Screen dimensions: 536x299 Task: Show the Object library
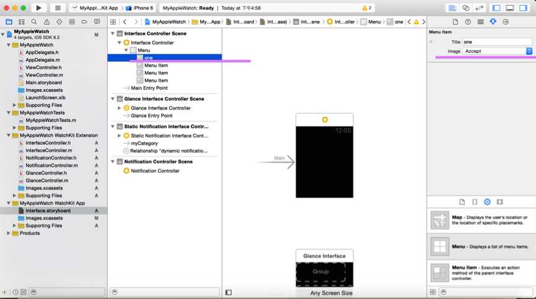488,202
